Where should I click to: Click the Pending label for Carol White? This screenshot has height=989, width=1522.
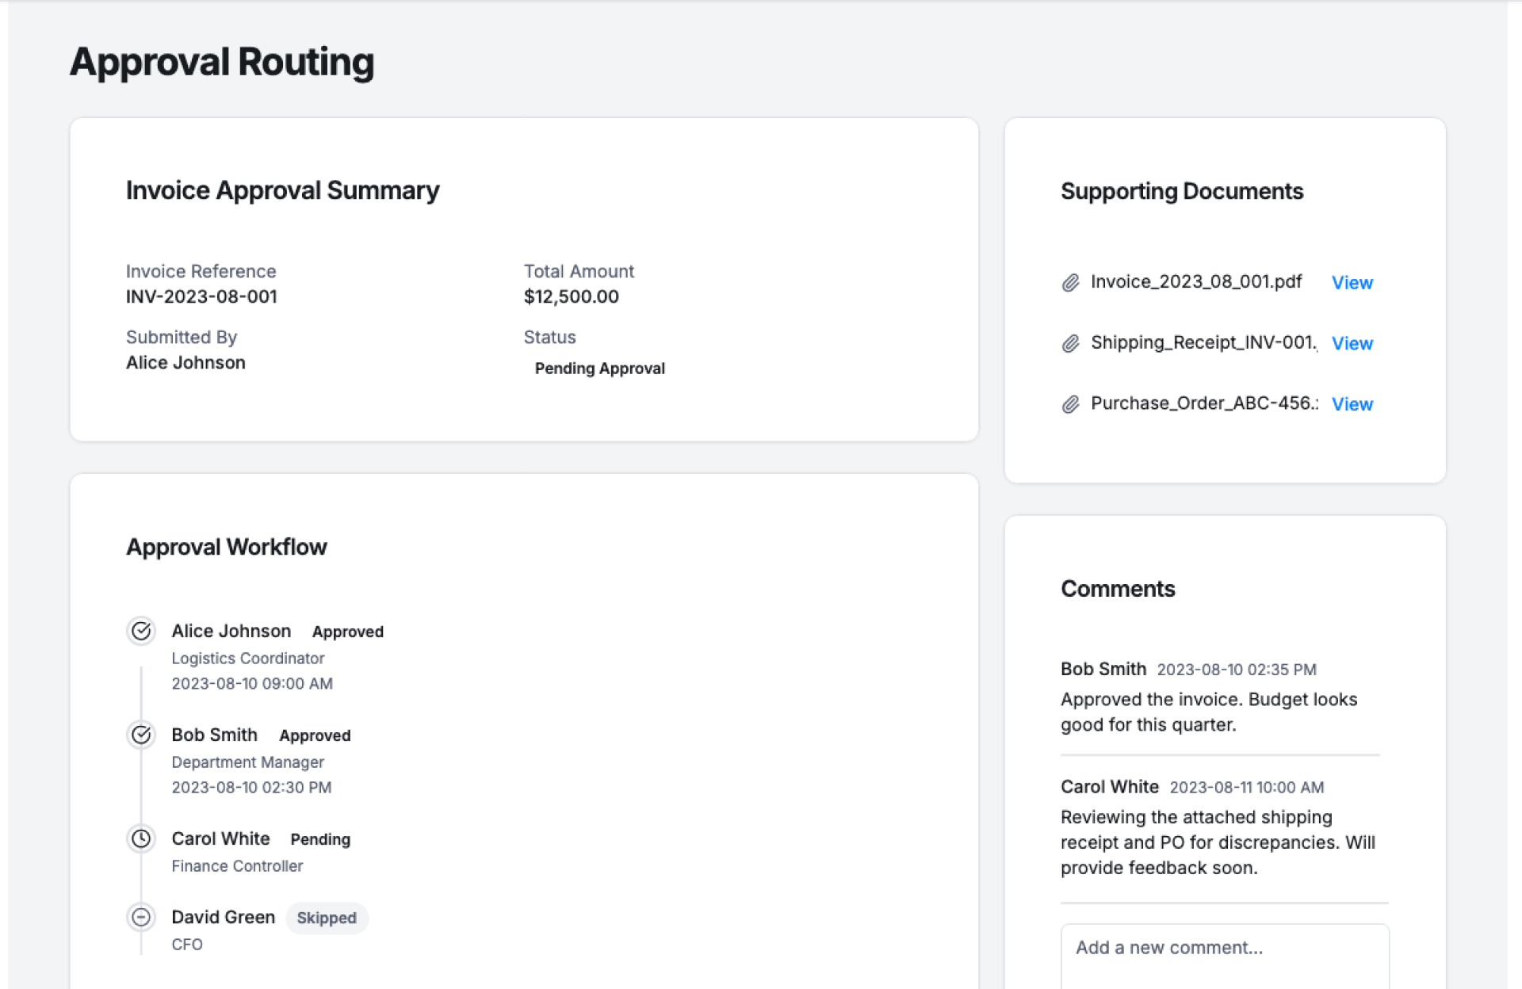tap(320, 839)
